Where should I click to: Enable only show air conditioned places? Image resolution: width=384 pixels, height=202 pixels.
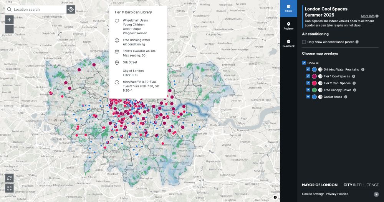click(304, 42)
